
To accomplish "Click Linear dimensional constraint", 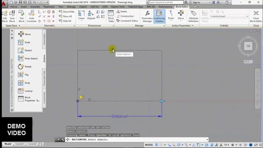I will coord(81,16).
